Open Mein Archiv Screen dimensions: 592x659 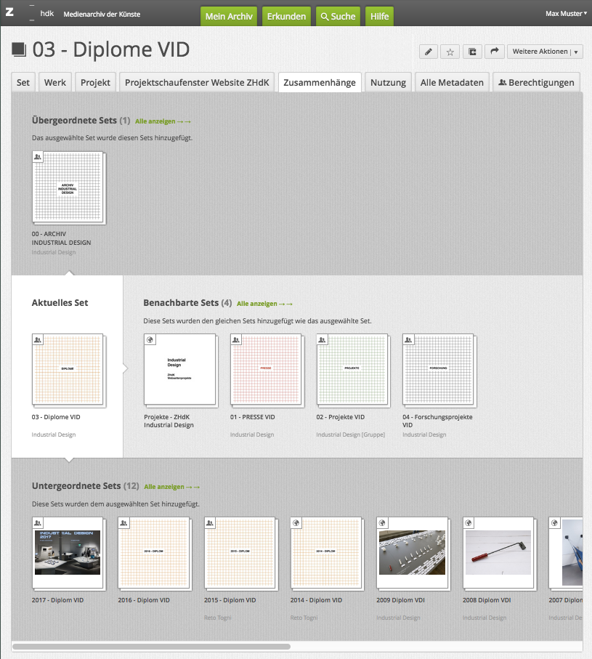point(229,16)
